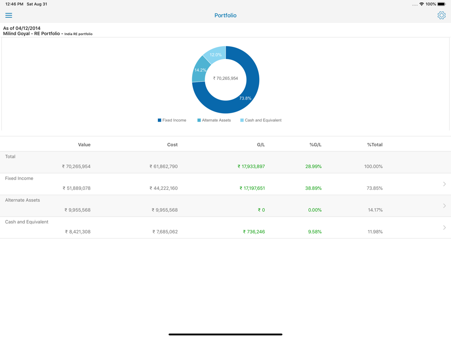This screenshot has height=338, width=451.
Task: Tap the Wi-Fi status icon
Action: 421,4
